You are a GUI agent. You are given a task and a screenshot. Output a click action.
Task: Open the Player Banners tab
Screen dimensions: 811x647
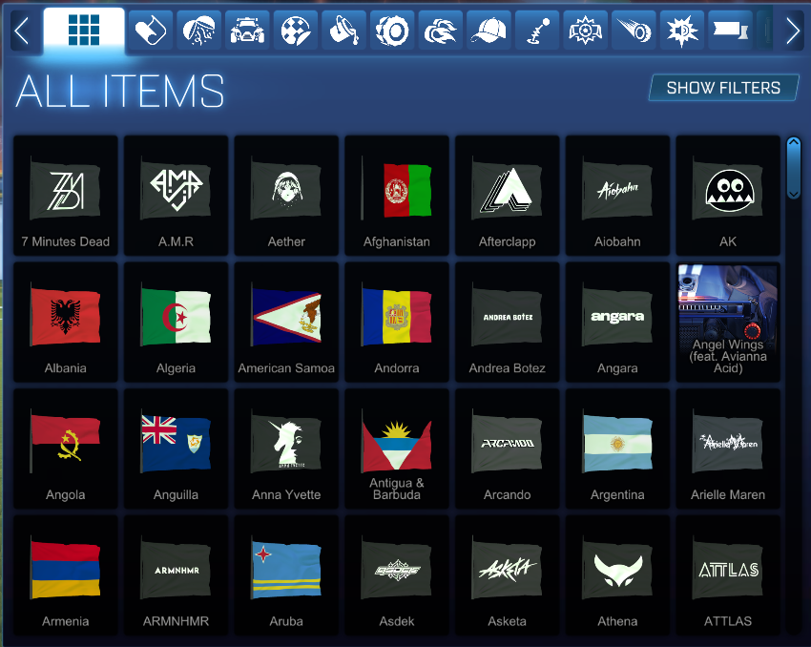[x=730, y=31]
